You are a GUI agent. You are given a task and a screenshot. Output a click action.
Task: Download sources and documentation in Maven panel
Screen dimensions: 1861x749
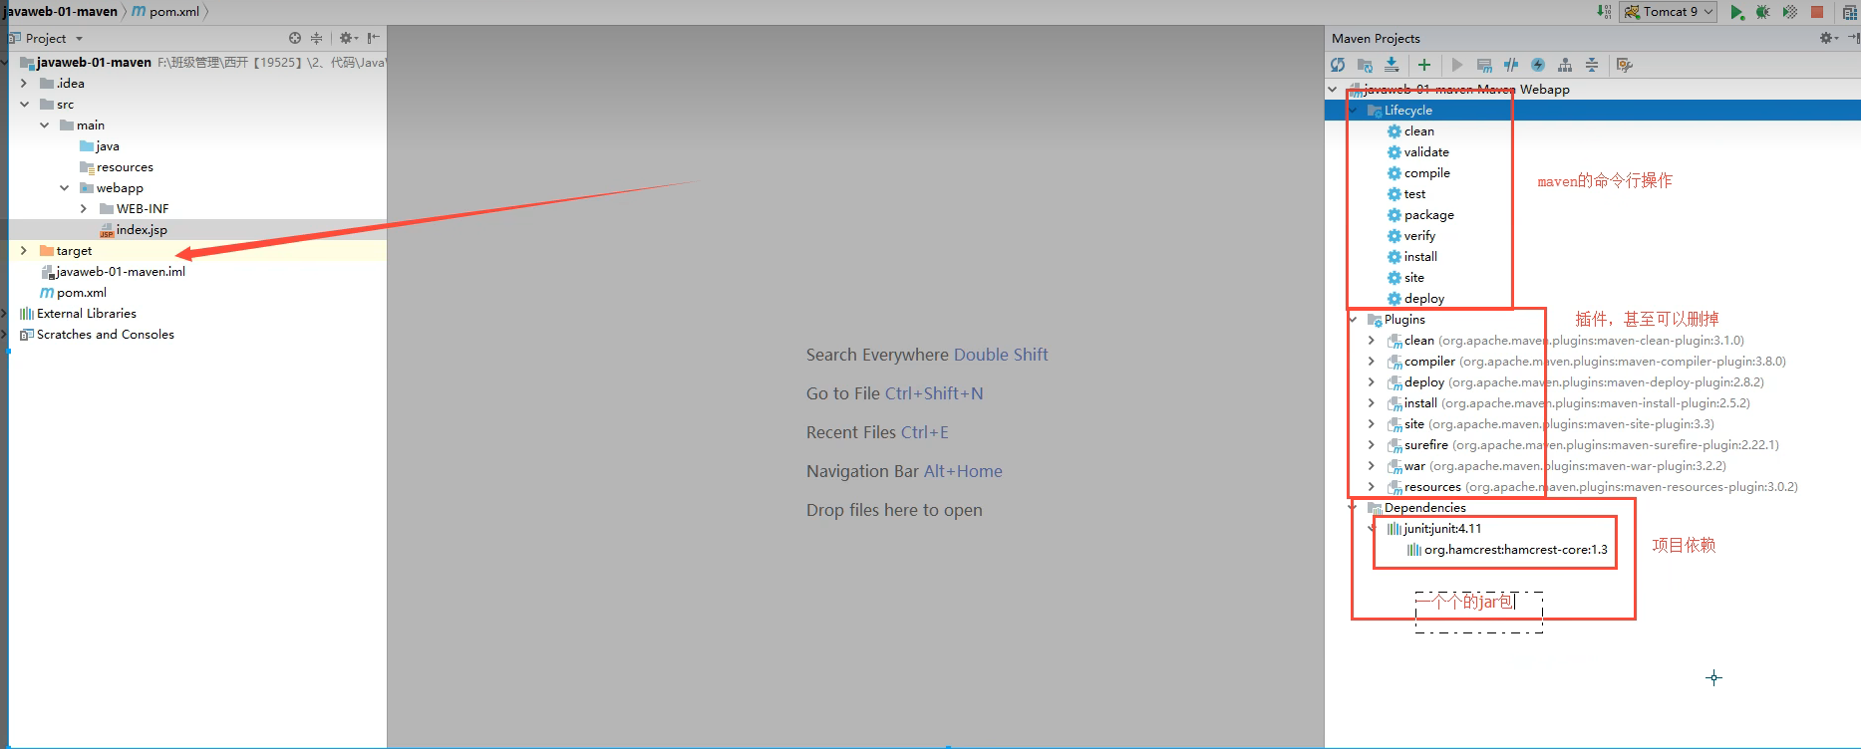[1392, 65]
